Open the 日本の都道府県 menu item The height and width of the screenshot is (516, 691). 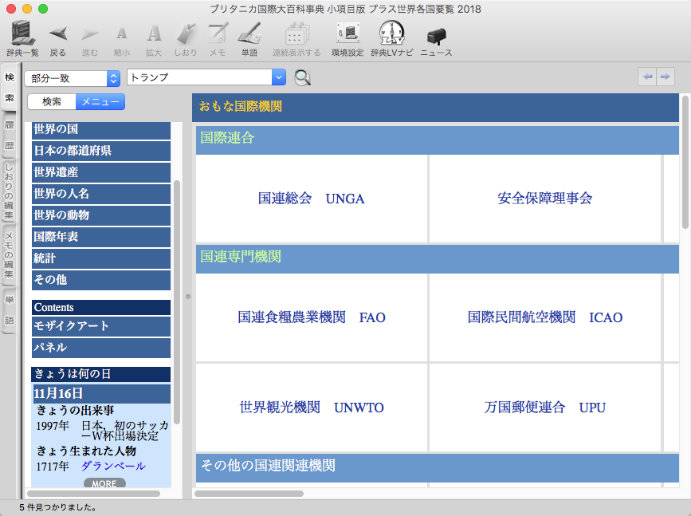[x=101, y=151]
